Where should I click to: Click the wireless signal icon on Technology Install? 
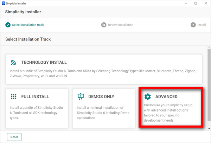pos(13,63)
